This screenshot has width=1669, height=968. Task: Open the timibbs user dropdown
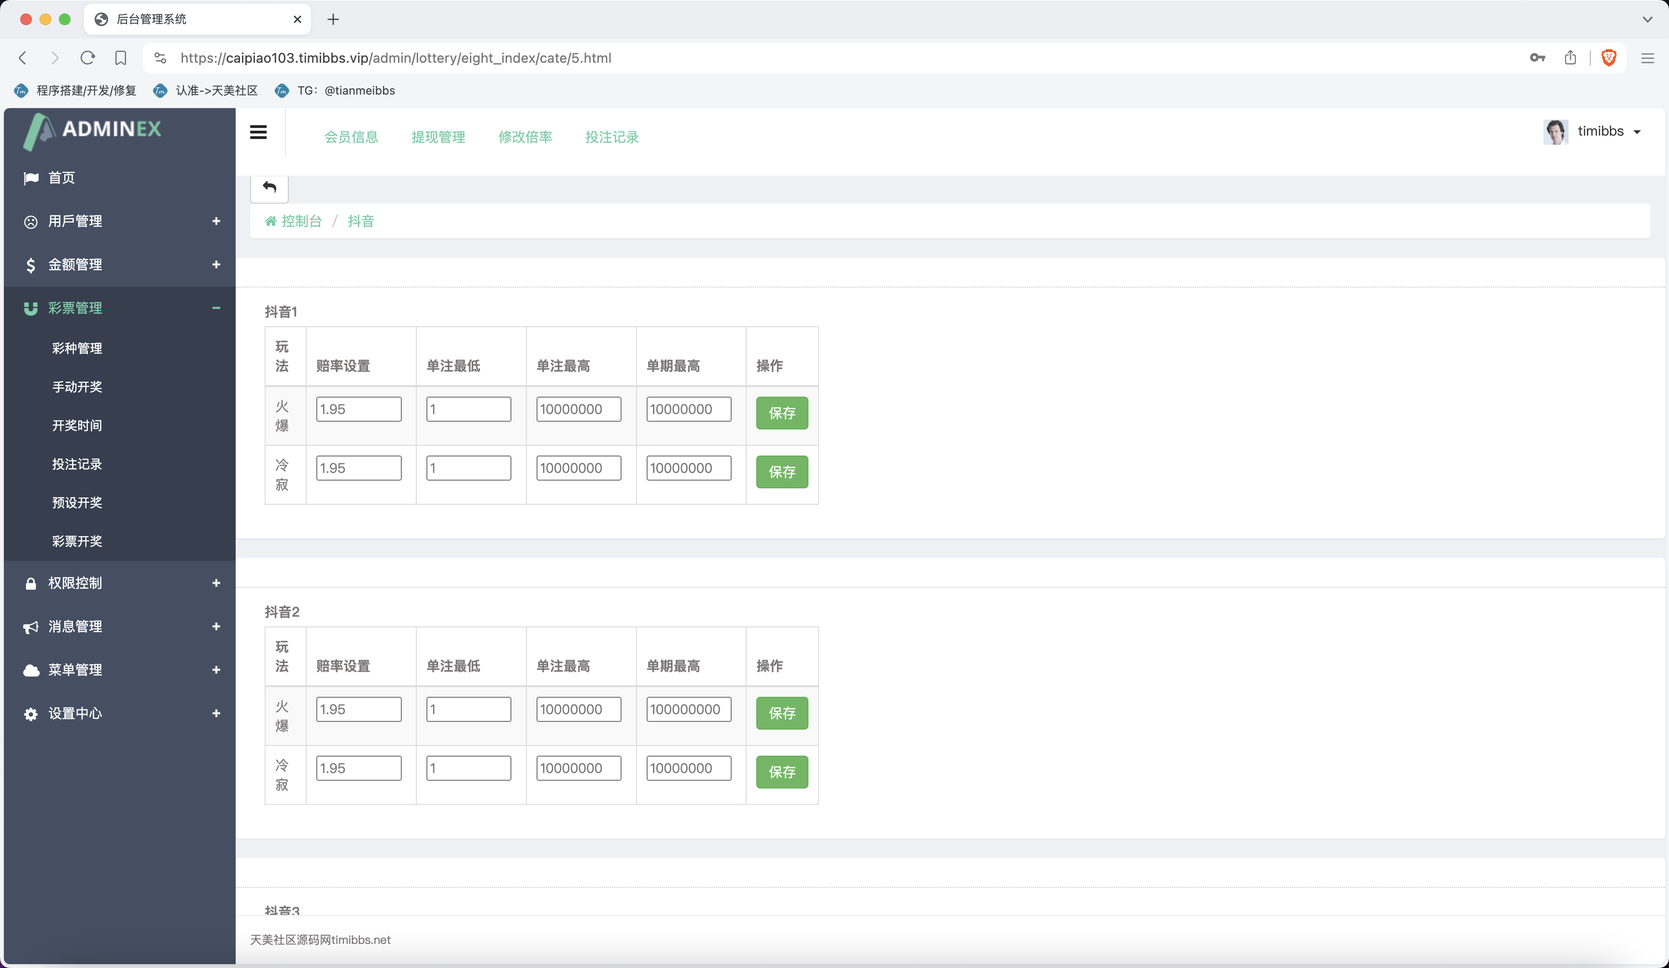click(x=1599, y=132)
